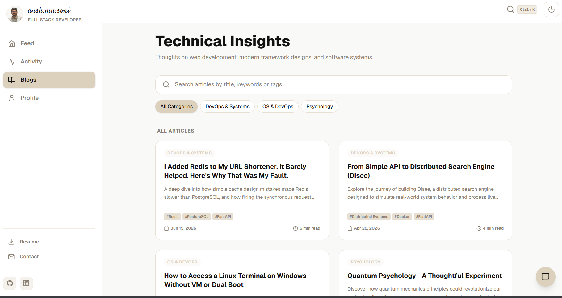Select the Blogs sidebar item

[49, 80]
